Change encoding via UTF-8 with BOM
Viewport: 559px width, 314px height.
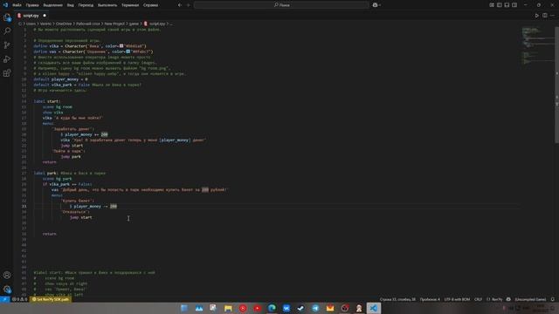click(x=457, y=299)
